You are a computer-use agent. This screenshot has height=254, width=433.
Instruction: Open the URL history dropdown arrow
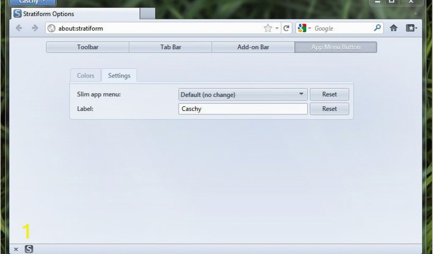coord(277,28)
